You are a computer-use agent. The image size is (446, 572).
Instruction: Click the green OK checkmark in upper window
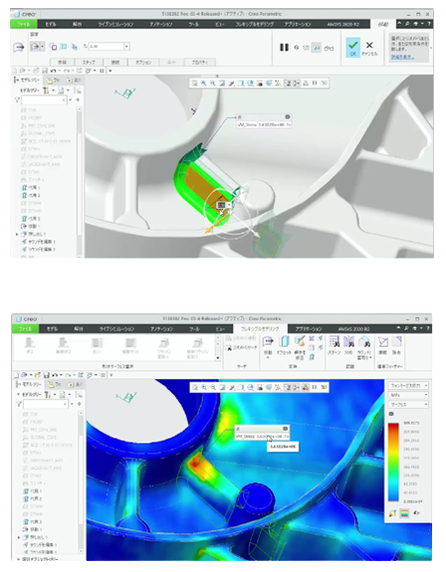click(x=353, y=48)
